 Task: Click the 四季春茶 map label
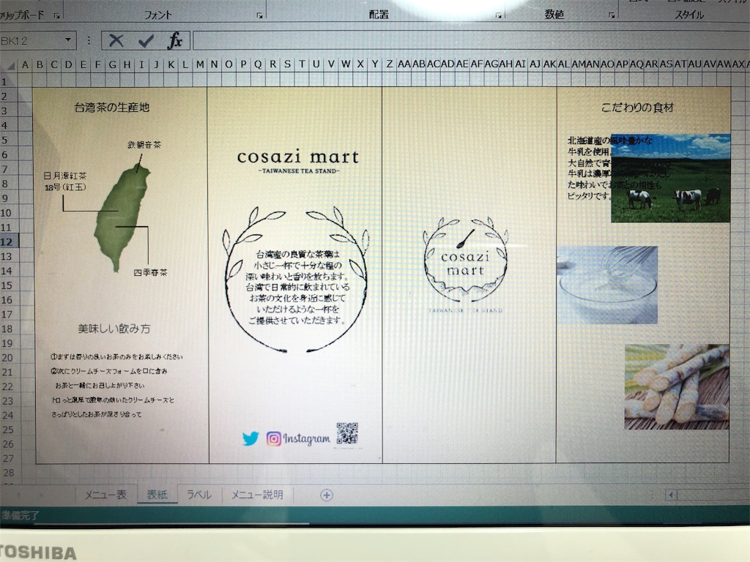click(150, 272)
